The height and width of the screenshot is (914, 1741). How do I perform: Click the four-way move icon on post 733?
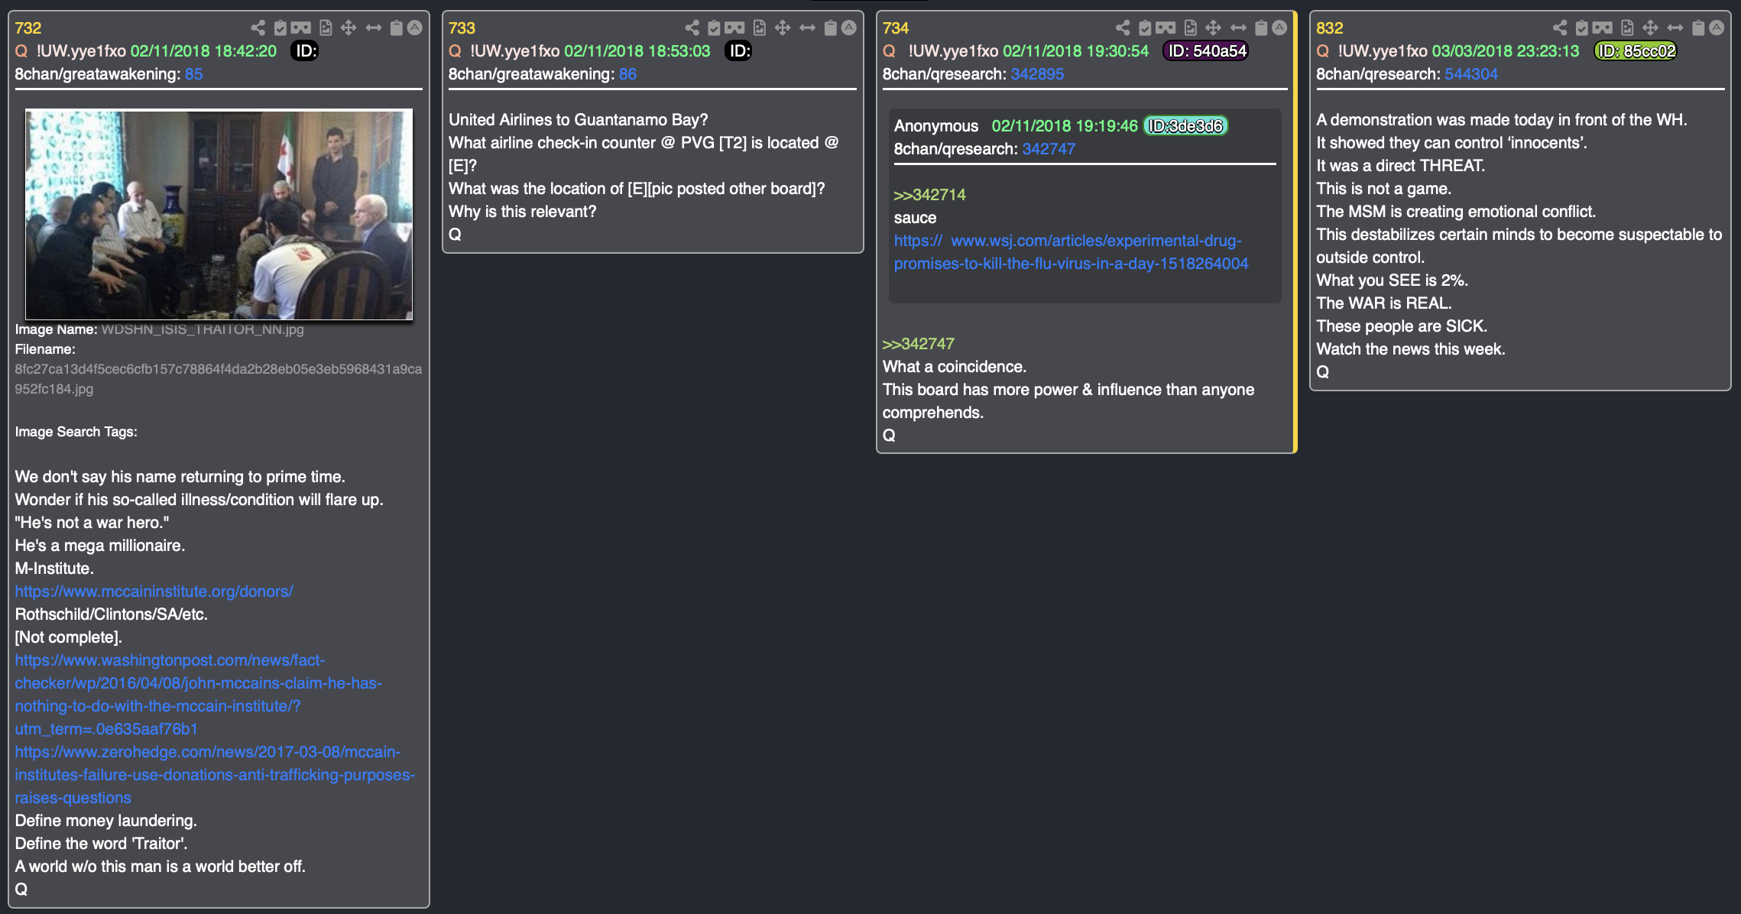783,28
